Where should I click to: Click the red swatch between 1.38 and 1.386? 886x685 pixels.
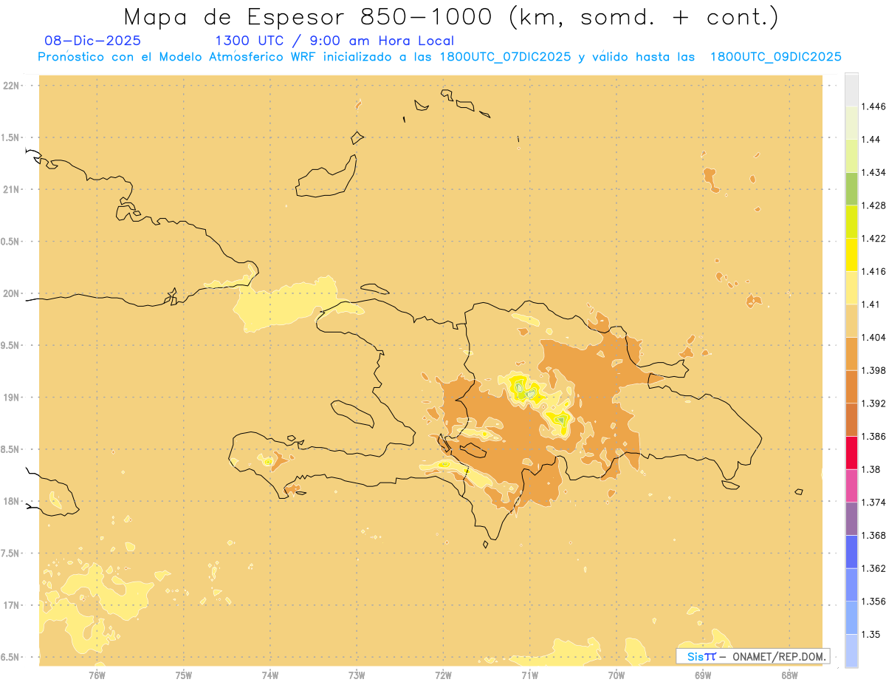tap(851, 453)
